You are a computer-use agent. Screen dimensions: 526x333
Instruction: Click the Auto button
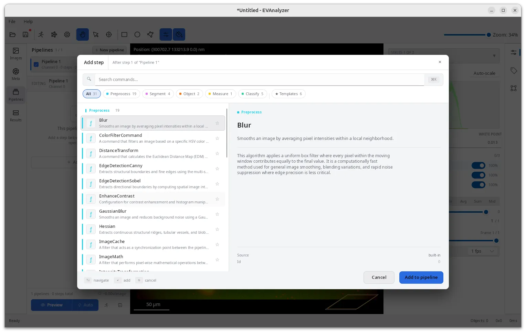(x=85, y=305)
